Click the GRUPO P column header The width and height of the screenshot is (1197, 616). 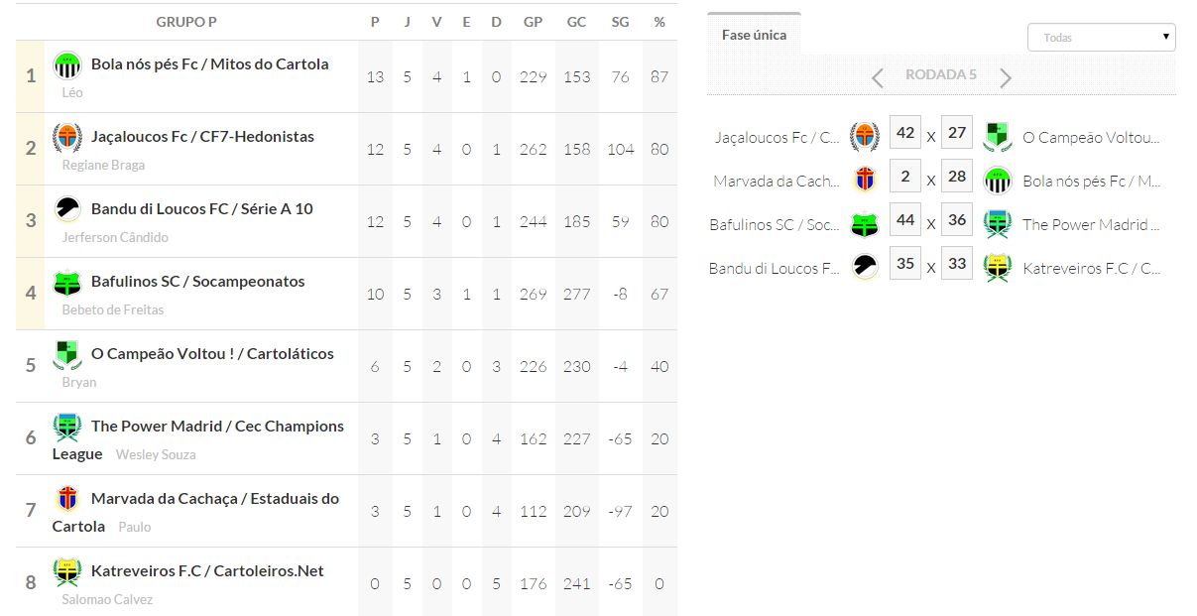coord(186,22)
